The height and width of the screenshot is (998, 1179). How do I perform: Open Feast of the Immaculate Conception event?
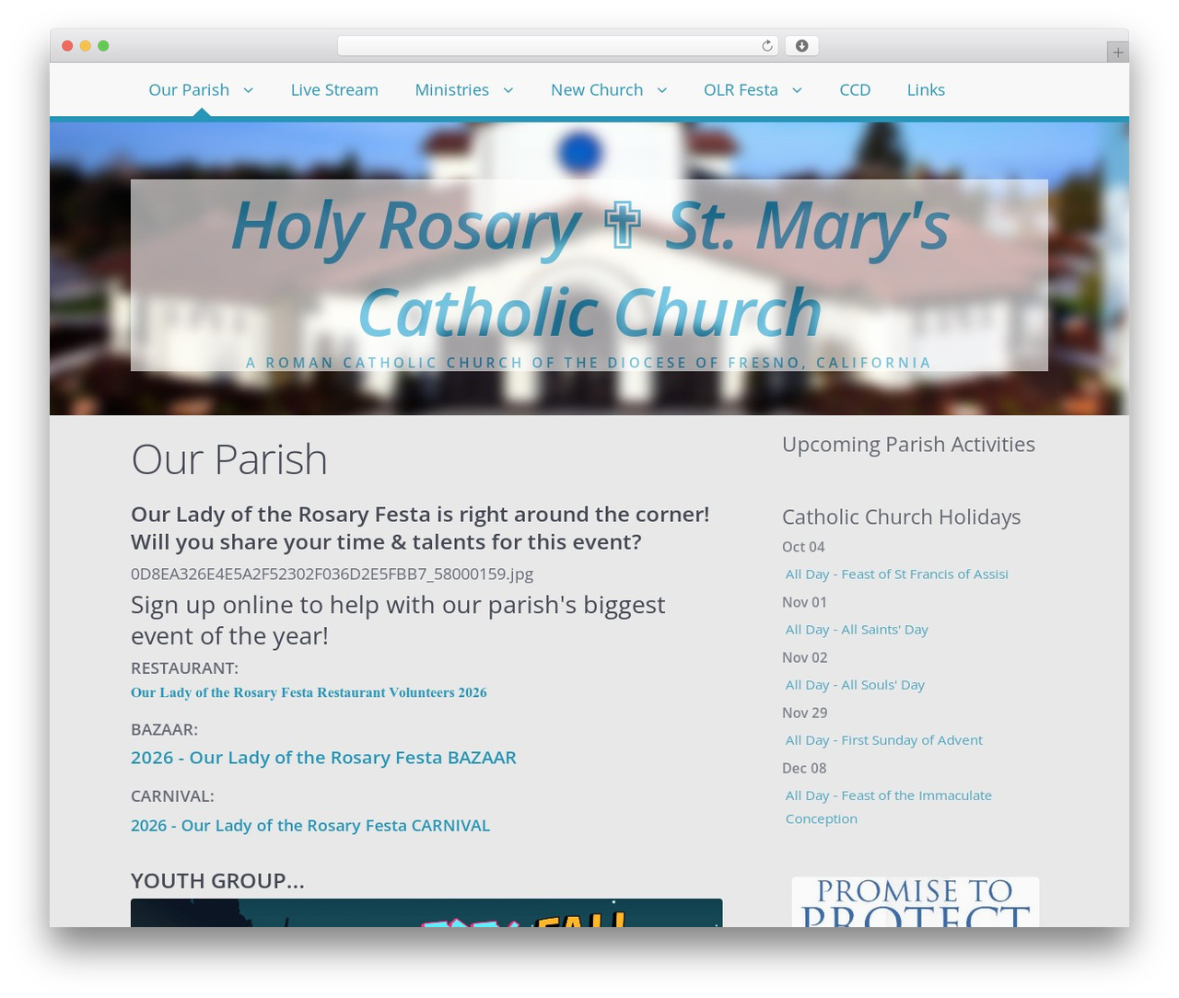[889, 807]
